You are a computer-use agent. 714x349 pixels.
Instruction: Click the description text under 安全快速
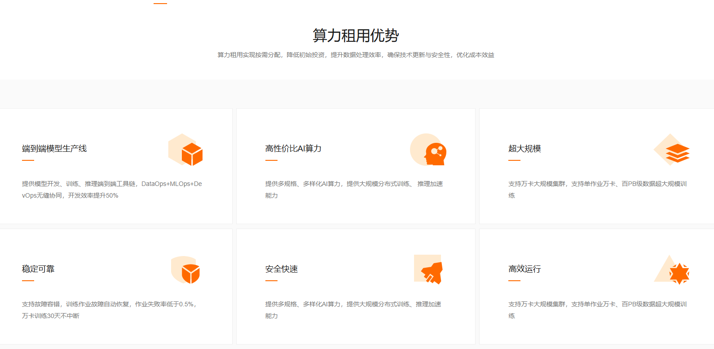(x=353, y=310)
